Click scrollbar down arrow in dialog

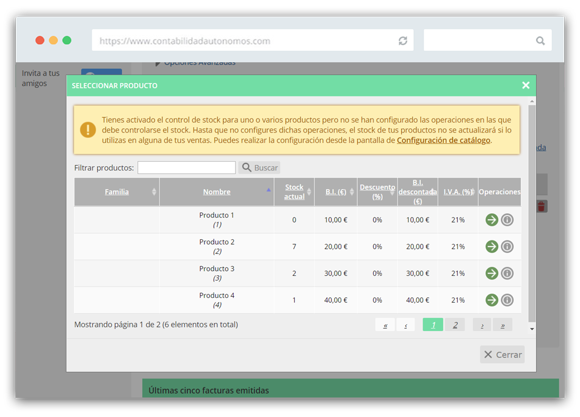(532, 329)
